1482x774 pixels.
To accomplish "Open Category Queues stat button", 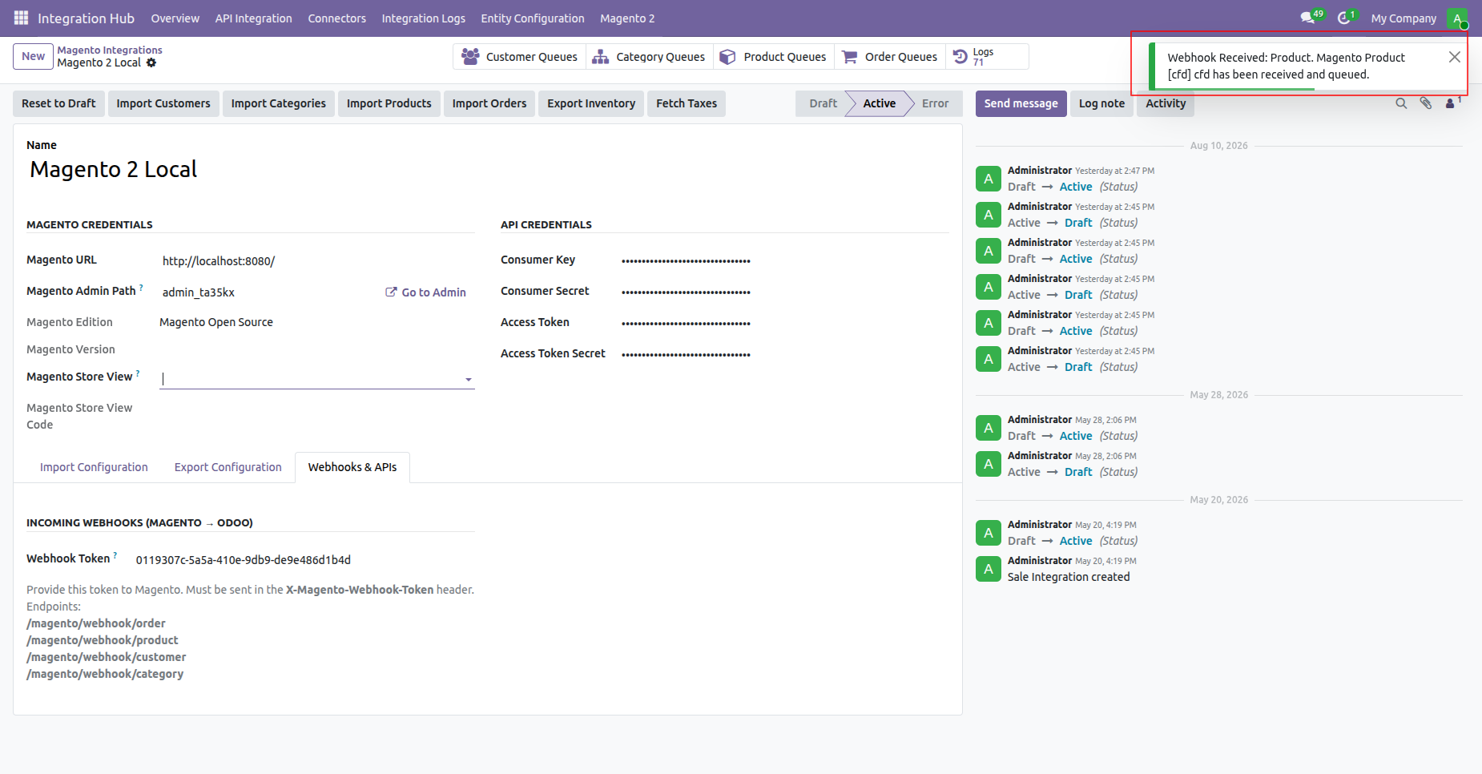I will (x=649, y=57).
